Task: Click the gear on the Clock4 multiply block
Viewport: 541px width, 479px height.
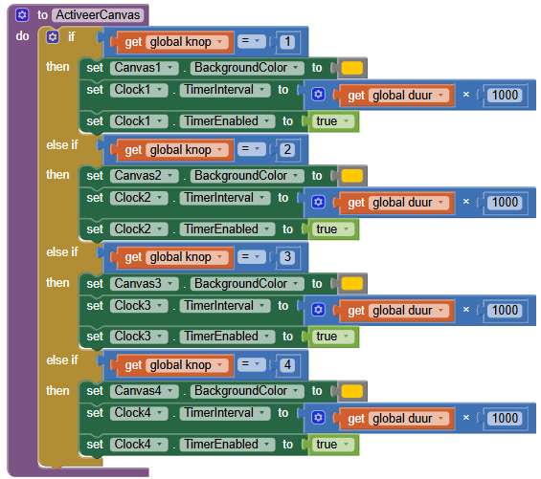Action: click(318, 418)
